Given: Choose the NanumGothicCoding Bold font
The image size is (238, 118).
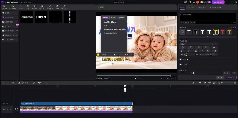Looking at the screenshot, I should point(115,29).
